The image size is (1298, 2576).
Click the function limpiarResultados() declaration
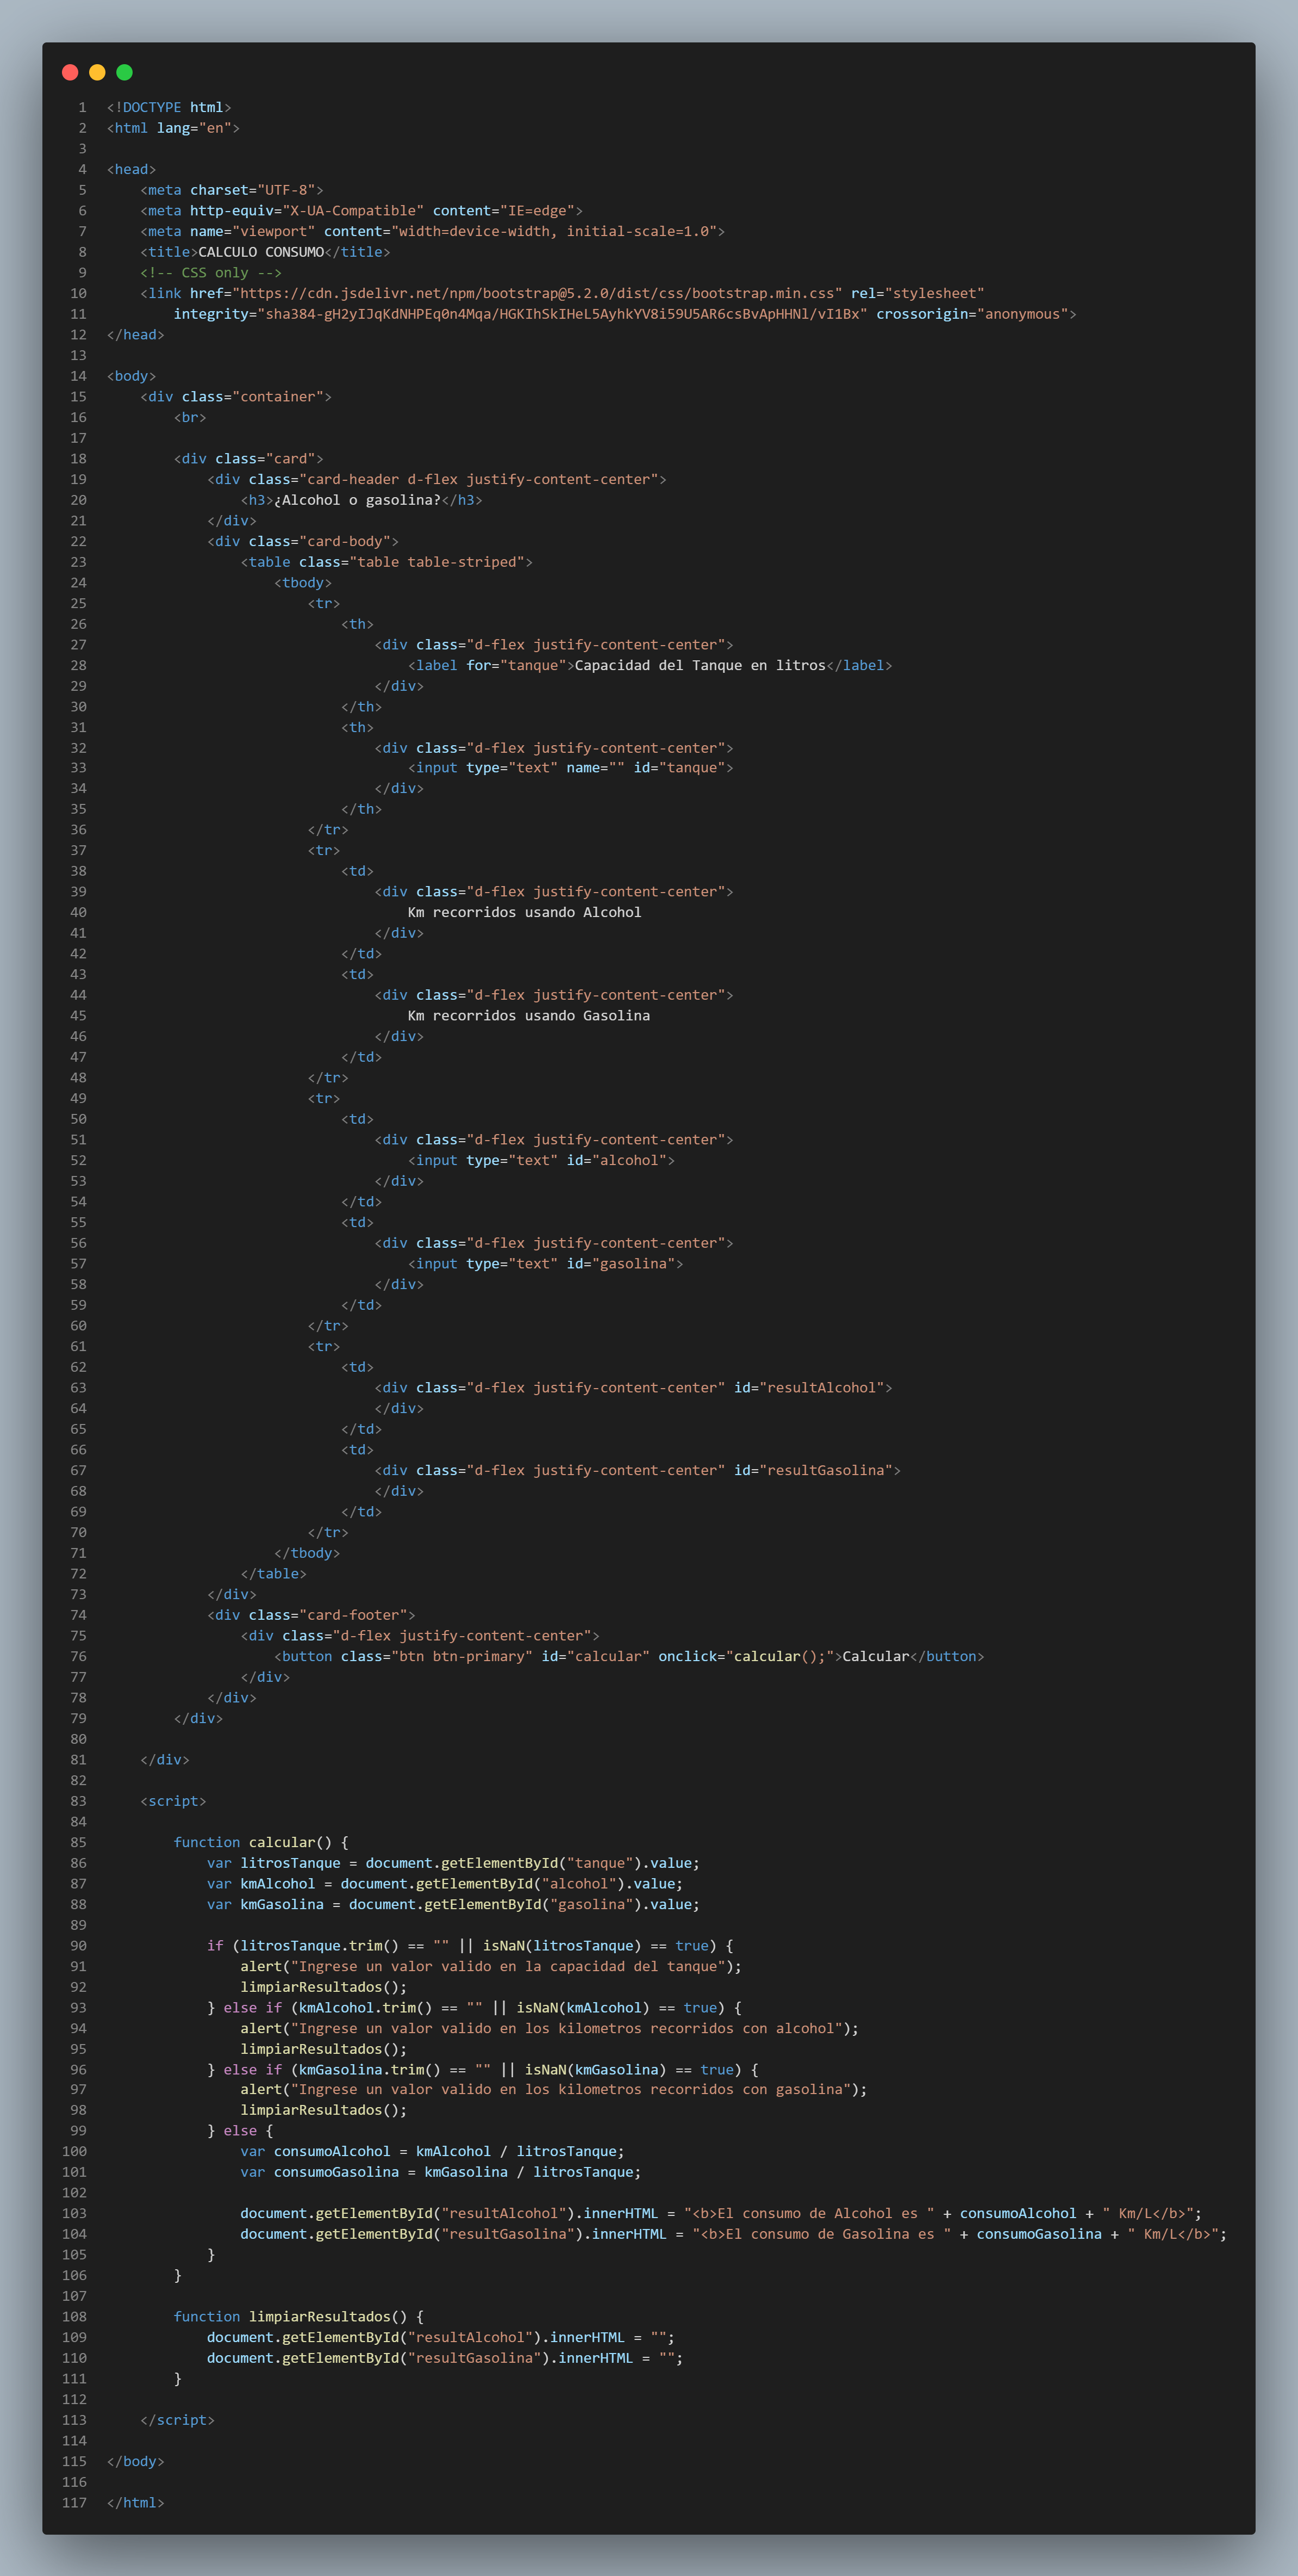pyautogui.click(x=299, y=2316)
